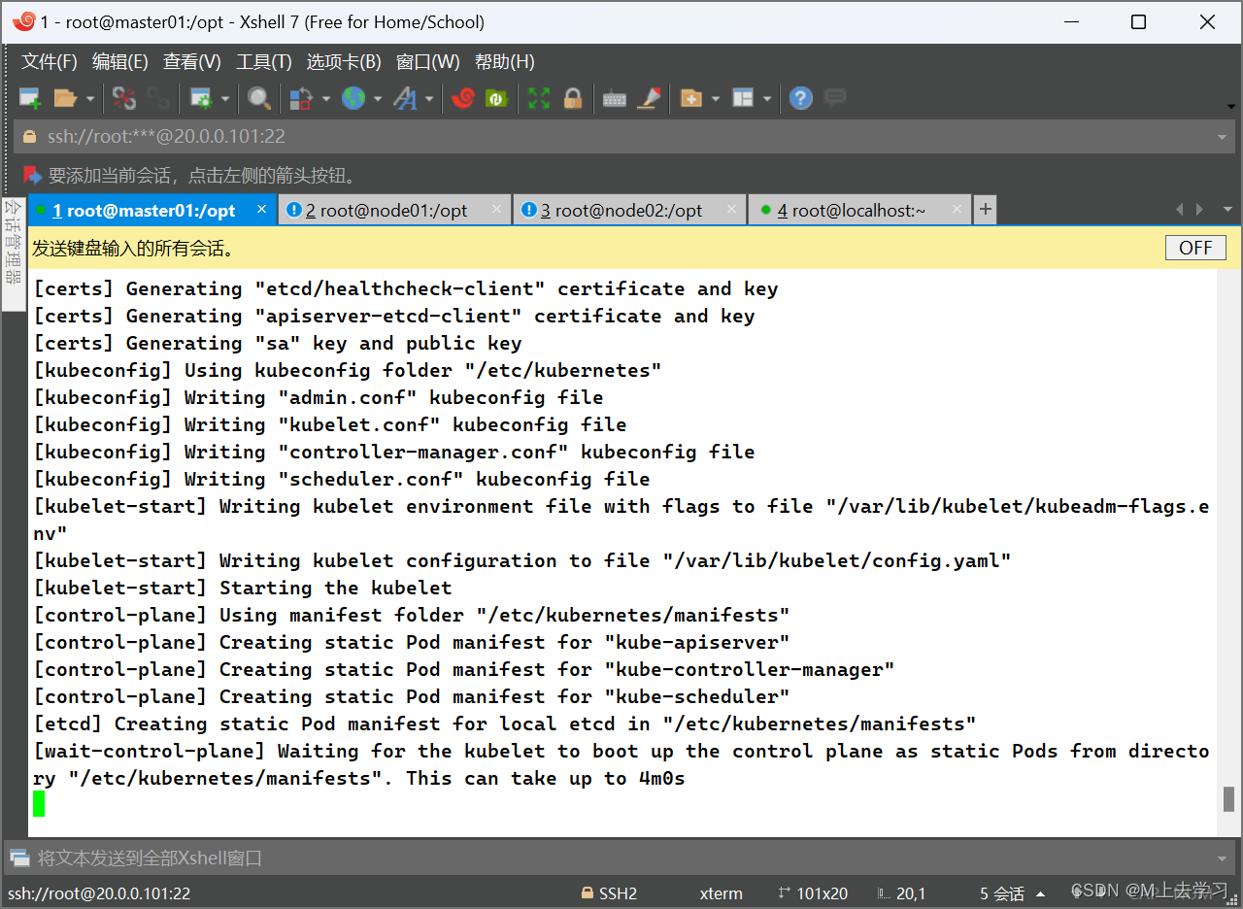Close the root@localhost:~ tab
Image resolution: width=1243 pixels, height=909 pixels.
pos(957,210)
